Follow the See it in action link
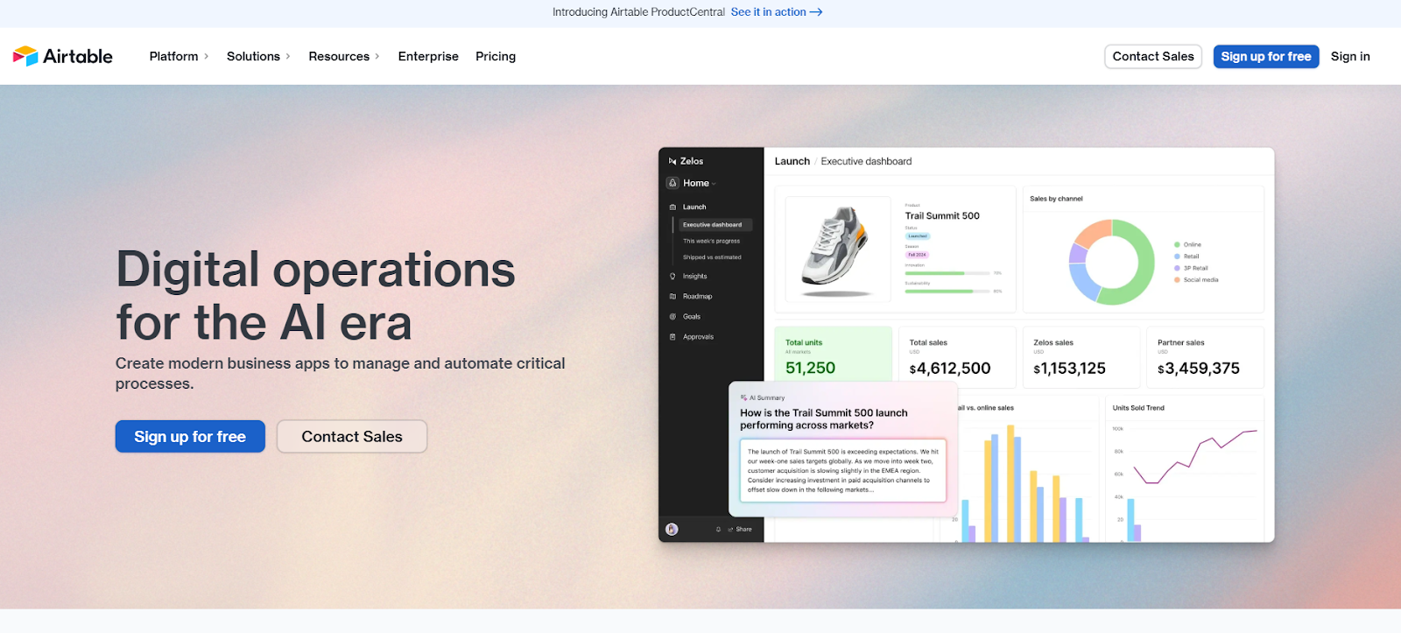 pyautogui.click(x=777, y=12)
